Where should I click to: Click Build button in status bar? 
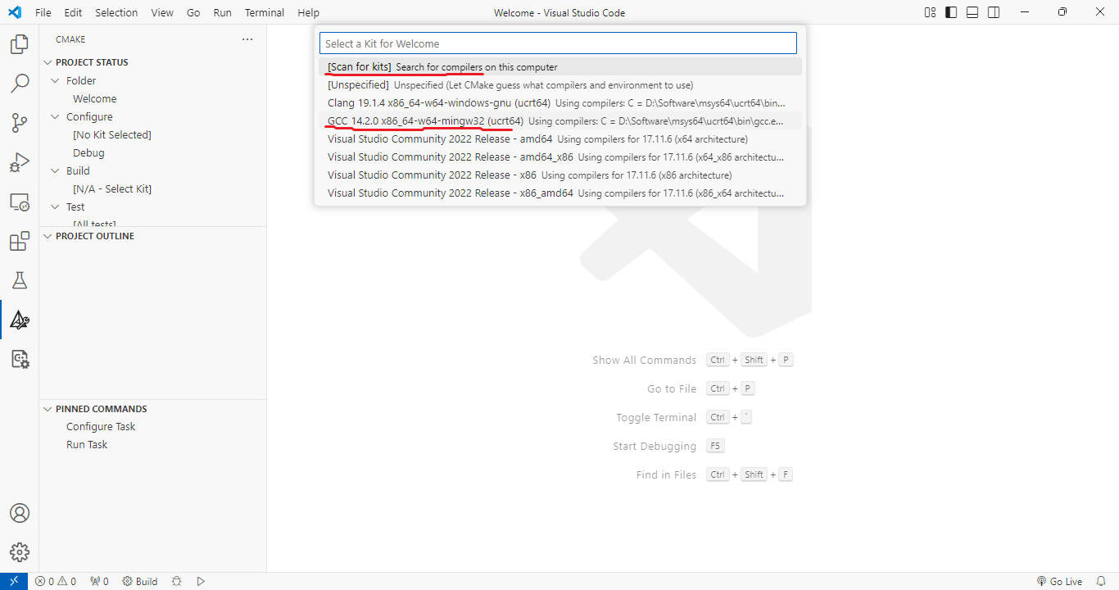tap(140, 581)
